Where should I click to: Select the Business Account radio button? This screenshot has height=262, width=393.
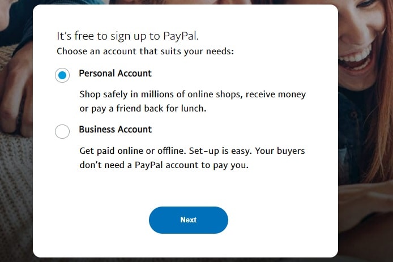[62, 131]
